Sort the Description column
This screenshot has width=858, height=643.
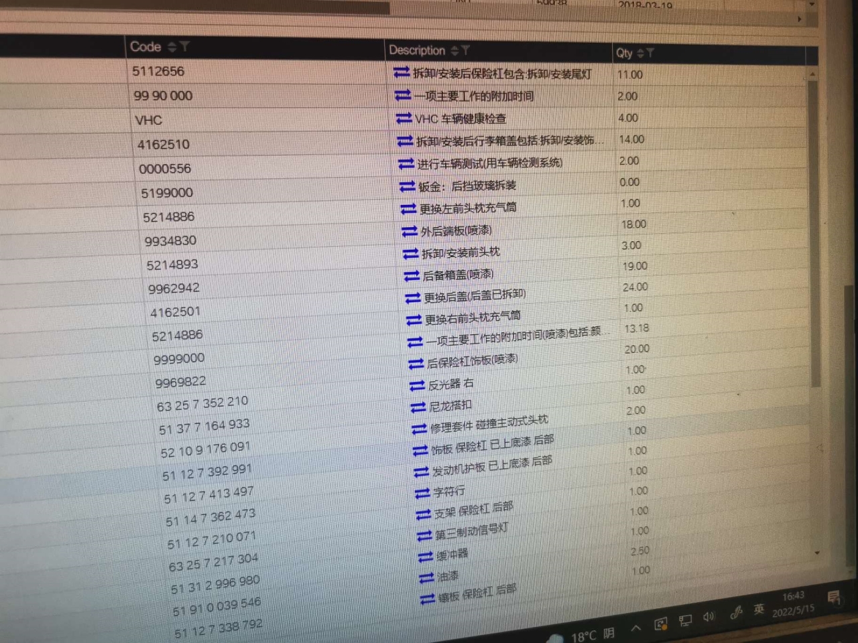click(454, 51)
